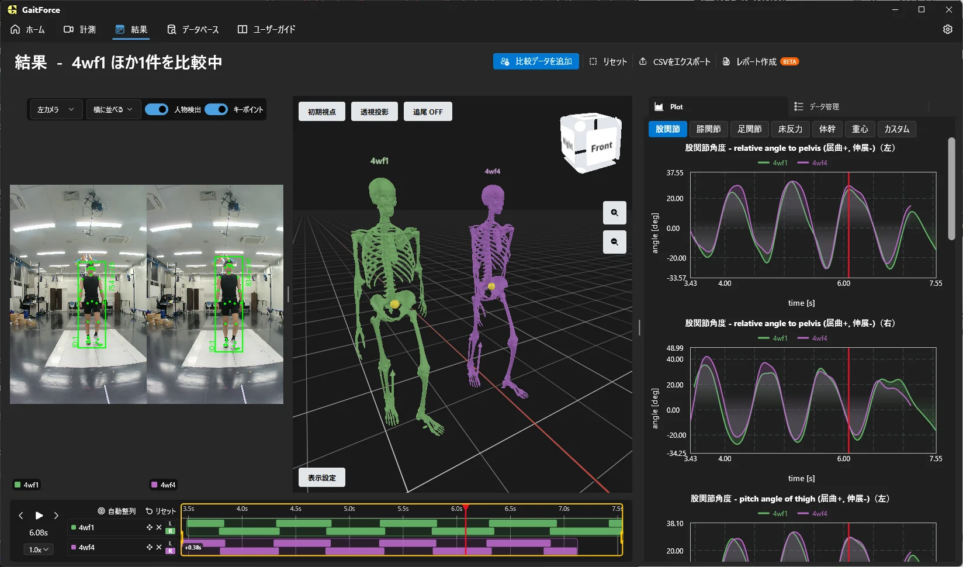963x567 pixels.
Task: Click the 4wf4 legend in left hip plot
Action: 812,163
